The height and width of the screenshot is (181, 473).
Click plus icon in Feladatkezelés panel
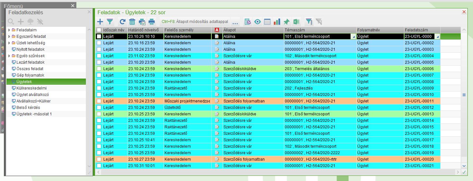[21, 22]
